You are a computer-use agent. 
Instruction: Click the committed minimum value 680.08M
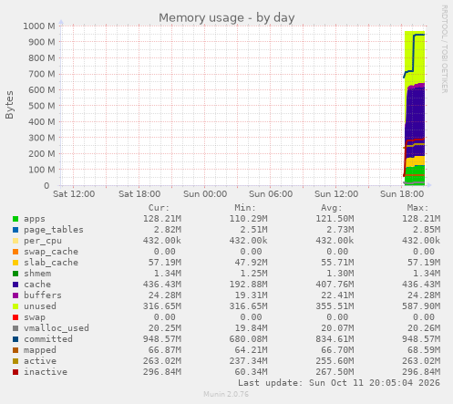249,339
